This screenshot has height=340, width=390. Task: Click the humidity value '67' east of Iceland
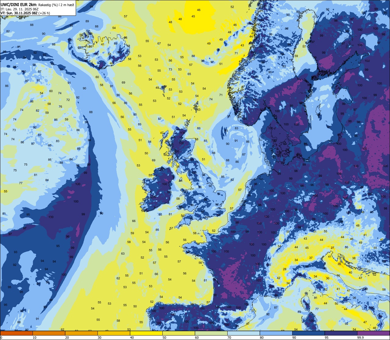(159, 44)
